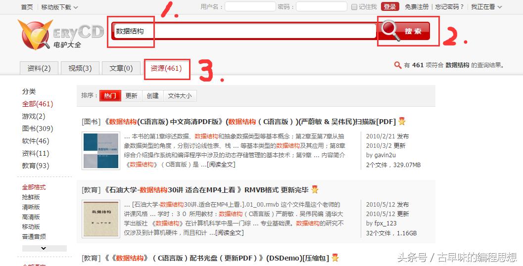Click the 数据结构 search input field
Screen dimensions: 523x266
tap(245, 31)
